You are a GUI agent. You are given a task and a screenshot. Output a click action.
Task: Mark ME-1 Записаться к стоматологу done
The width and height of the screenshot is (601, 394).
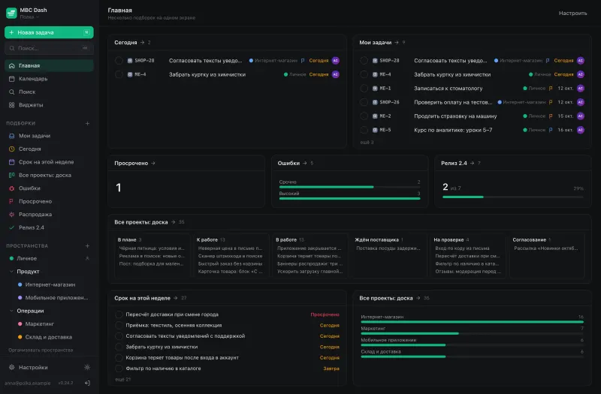(x=364, y=89)
